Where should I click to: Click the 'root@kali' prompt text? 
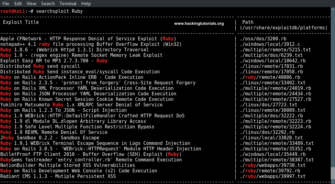[x=13, y=11]
